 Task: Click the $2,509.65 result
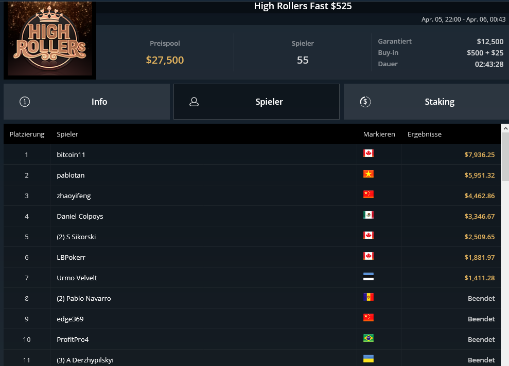click(x=480, y=237)
